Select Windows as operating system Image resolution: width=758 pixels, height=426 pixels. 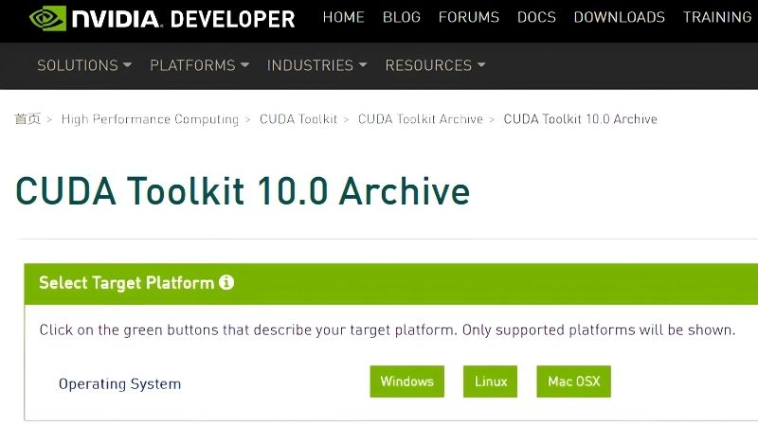407,382
